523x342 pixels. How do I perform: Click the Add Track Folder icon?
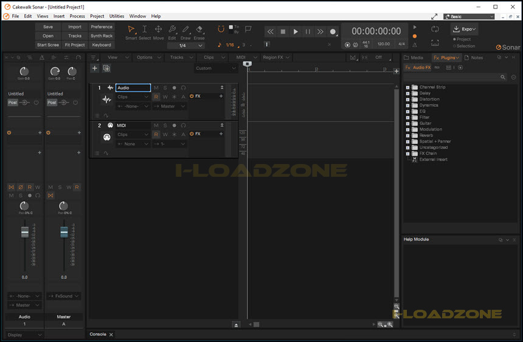106,68
